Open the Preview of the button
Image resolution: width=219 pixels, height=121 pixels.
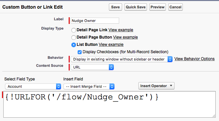158,7
